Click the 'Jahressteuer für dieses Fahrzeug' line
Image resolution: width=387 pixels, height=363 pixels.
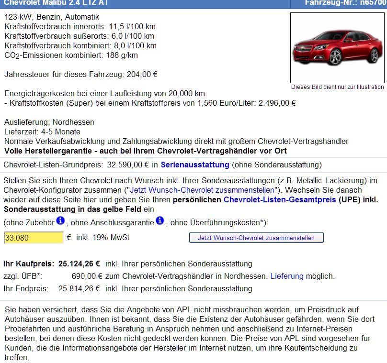[x=81, y=74]
